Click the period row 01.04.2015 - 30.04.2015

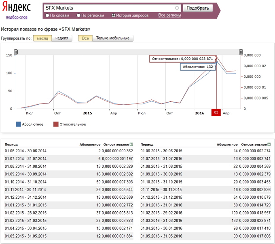69,228
